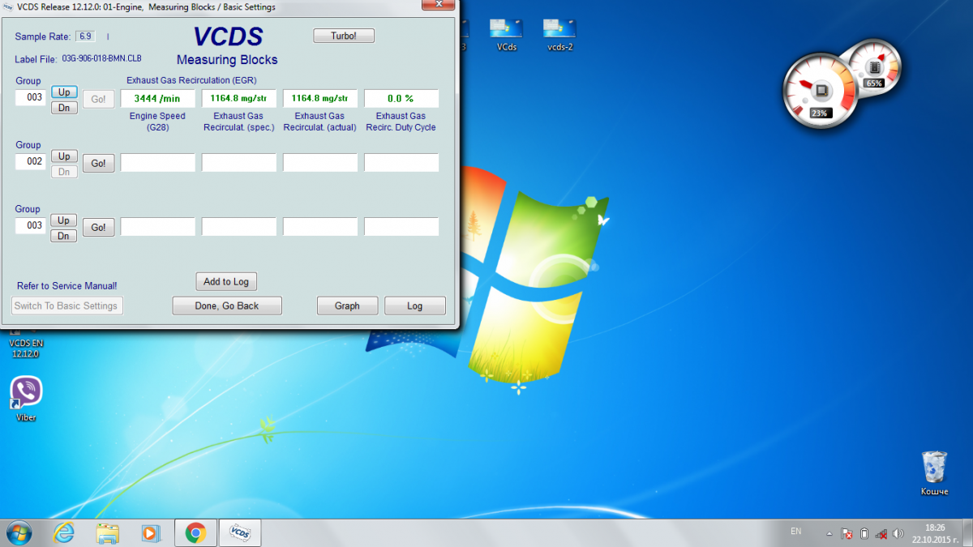Open the Action Center flag tray icon
The width and height of the screenshot is (973, 547).
click(847, 533)
